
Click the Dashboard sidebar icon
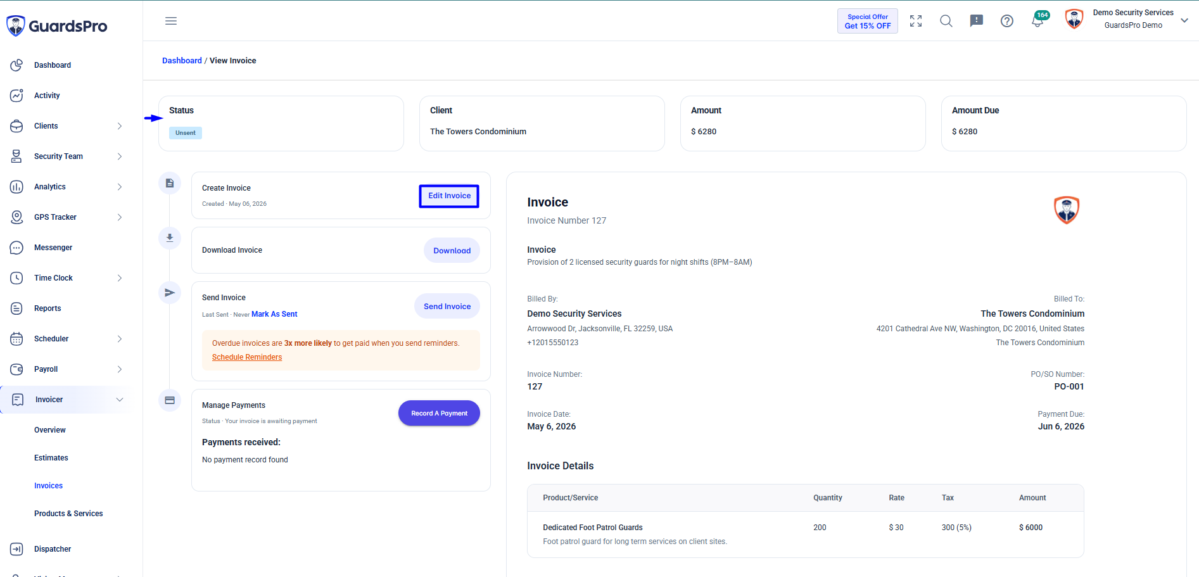tap(17, 65)
